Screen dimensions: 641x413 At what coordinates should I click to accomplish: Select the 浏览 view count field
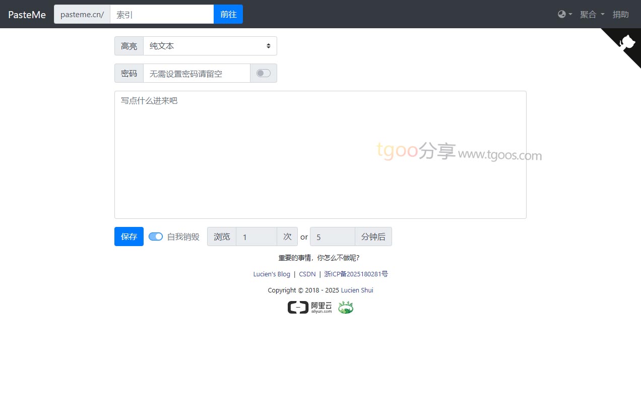click(256, 237)
